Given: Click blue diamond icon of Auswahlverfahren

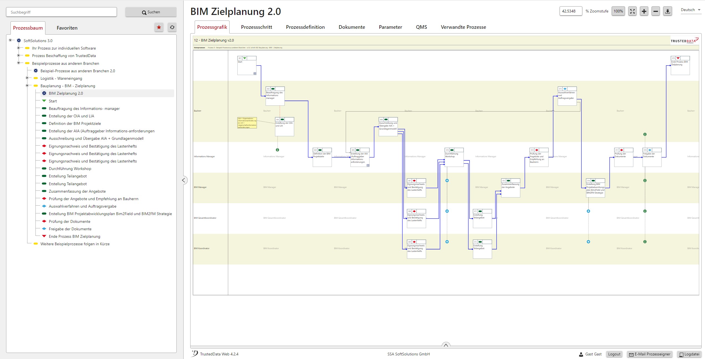Looking at the screenshot, I should pyautogui.click(x=44, y=206).
